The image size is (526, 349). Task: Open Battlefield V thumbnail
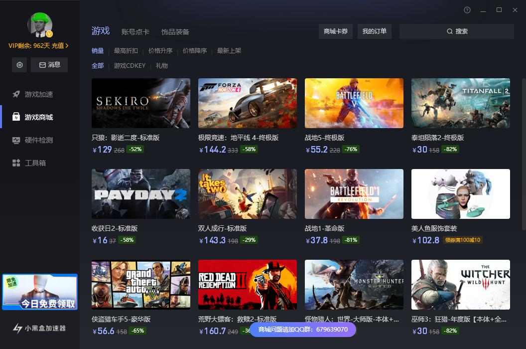pos(354,103)
